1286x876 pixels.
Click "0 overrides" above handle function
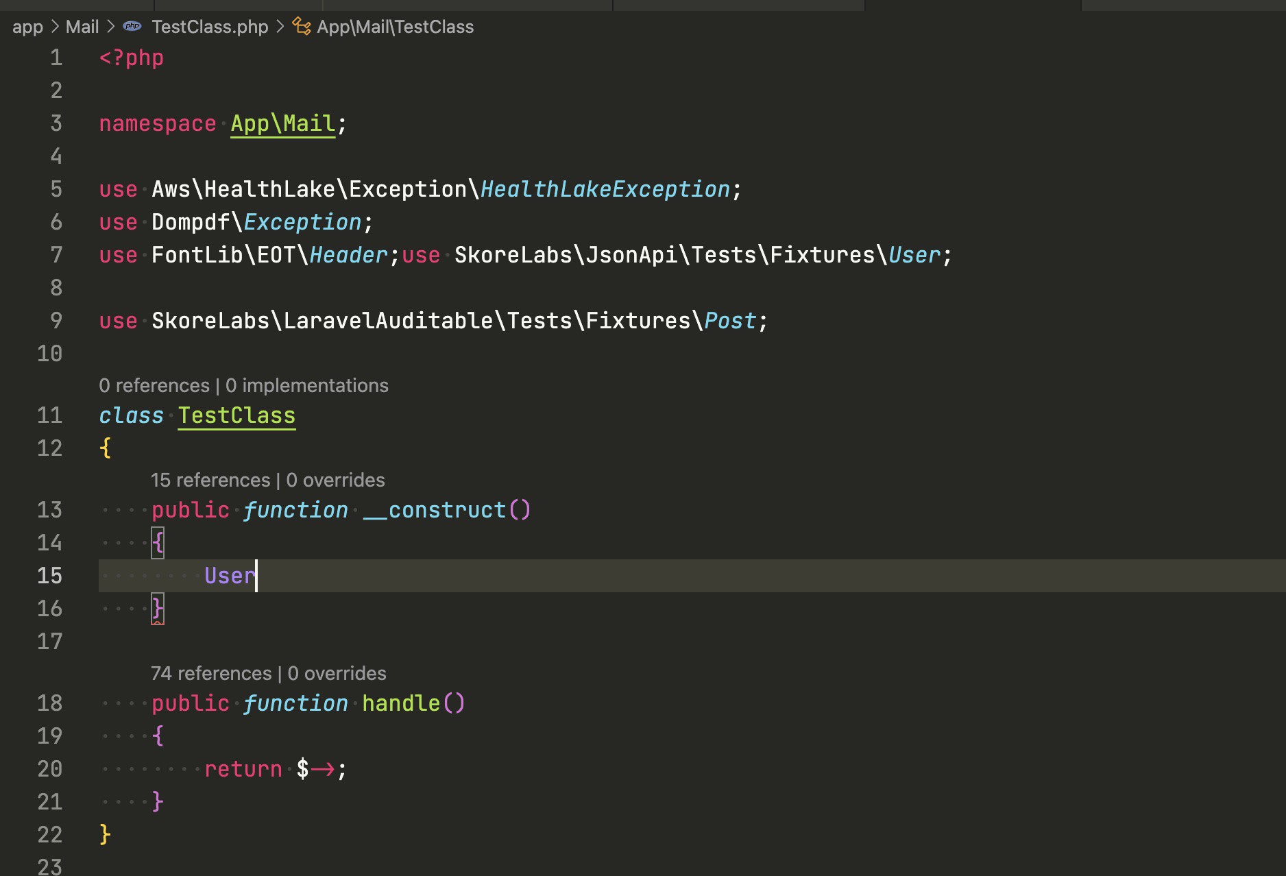(x=337, y=674)
